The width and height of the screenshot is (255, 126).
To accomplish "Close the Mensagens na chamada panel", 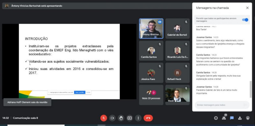I will coord(247,8).
